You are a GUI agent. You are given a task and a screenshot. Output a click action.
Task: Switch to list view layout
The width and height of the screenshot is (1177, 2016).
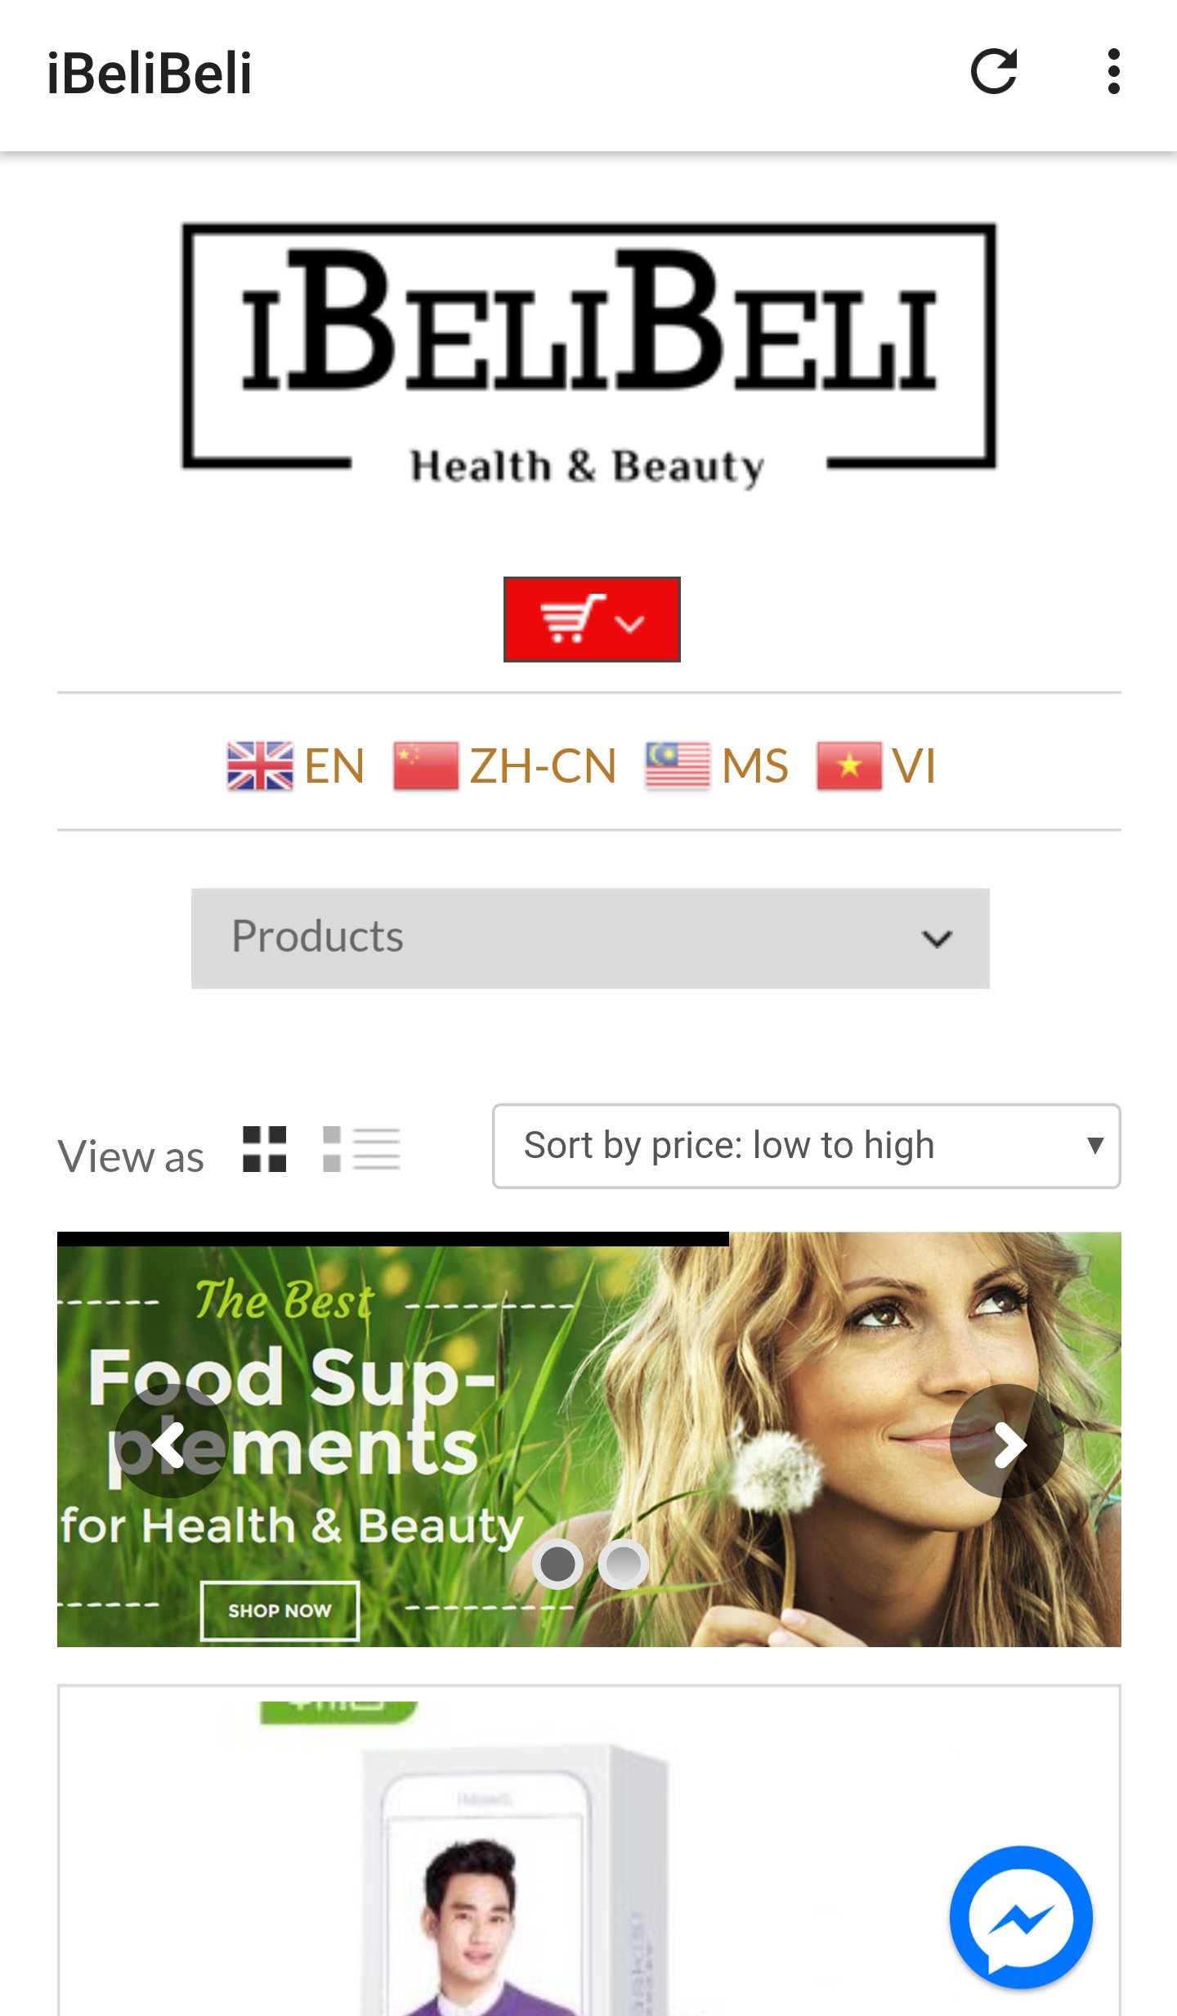tap(361, 1149)
